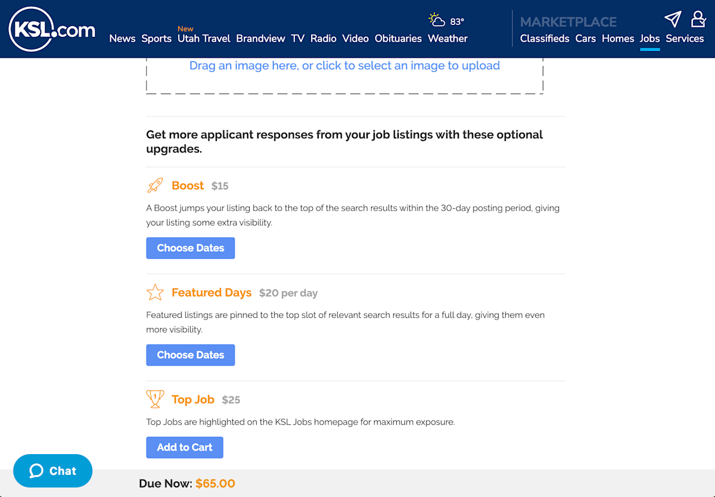Screen dimensions: 715x497
Task: Open the paper plane messages icon
Action: coord(673,19)
